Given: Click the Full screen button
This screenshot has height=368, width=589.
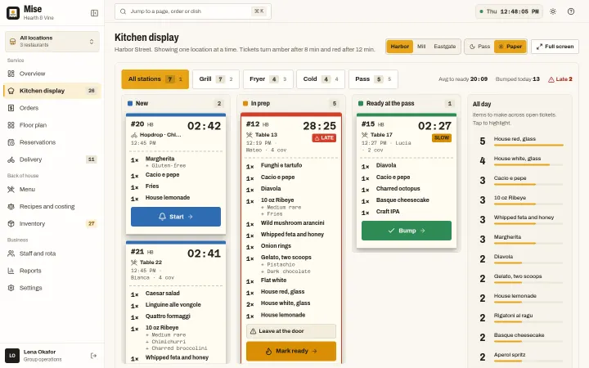Looking at the screenshot, I should 555,47.
